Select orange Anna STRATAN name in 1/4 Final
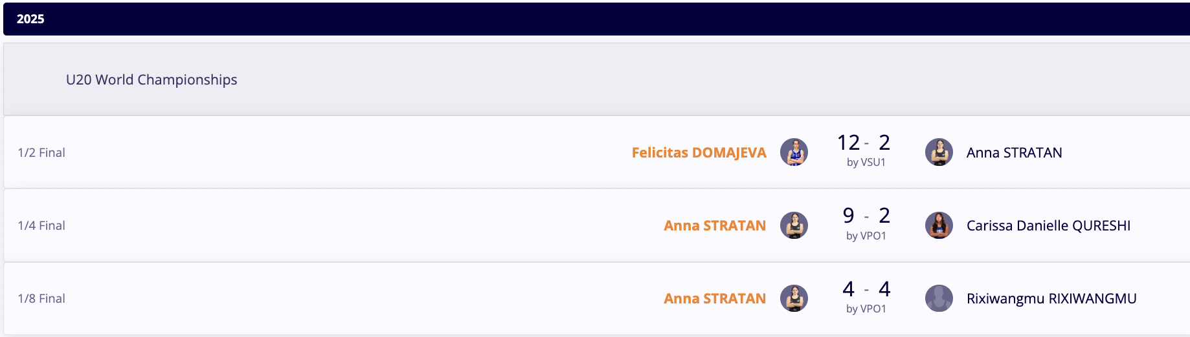Screen dimensions: 1190x337 pos(715,225)
